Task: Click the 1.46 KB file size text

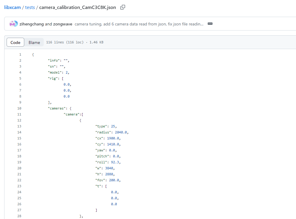Action: (x=96, y=42)
